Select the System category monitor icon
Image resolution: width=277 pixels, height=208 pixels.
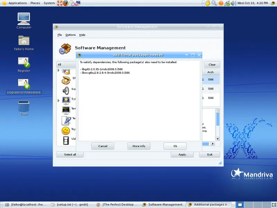[66, 101]
